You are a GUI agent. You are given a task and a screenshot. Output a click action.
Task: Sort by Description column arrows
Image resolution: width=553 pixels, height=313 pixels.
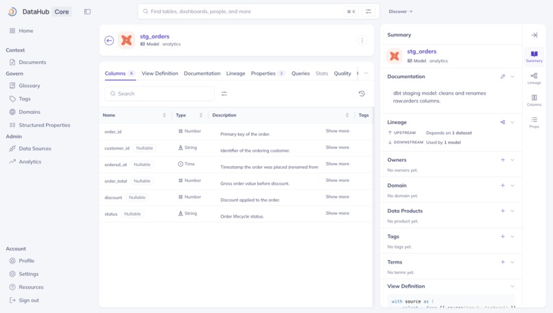[347, 115]
